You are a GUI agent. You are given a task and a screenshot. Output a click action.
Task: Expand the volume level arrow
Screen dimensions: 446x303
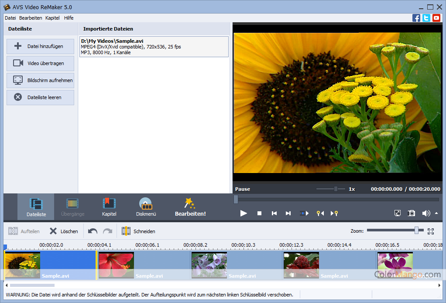click(x=436, y=213)
